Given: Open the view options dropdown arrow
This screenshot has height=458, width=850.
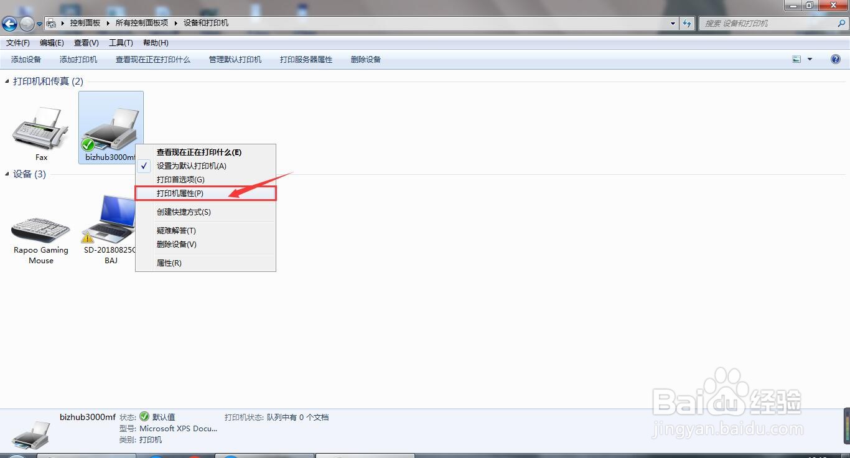Looking at the screenshot, I should pos(810,59).
